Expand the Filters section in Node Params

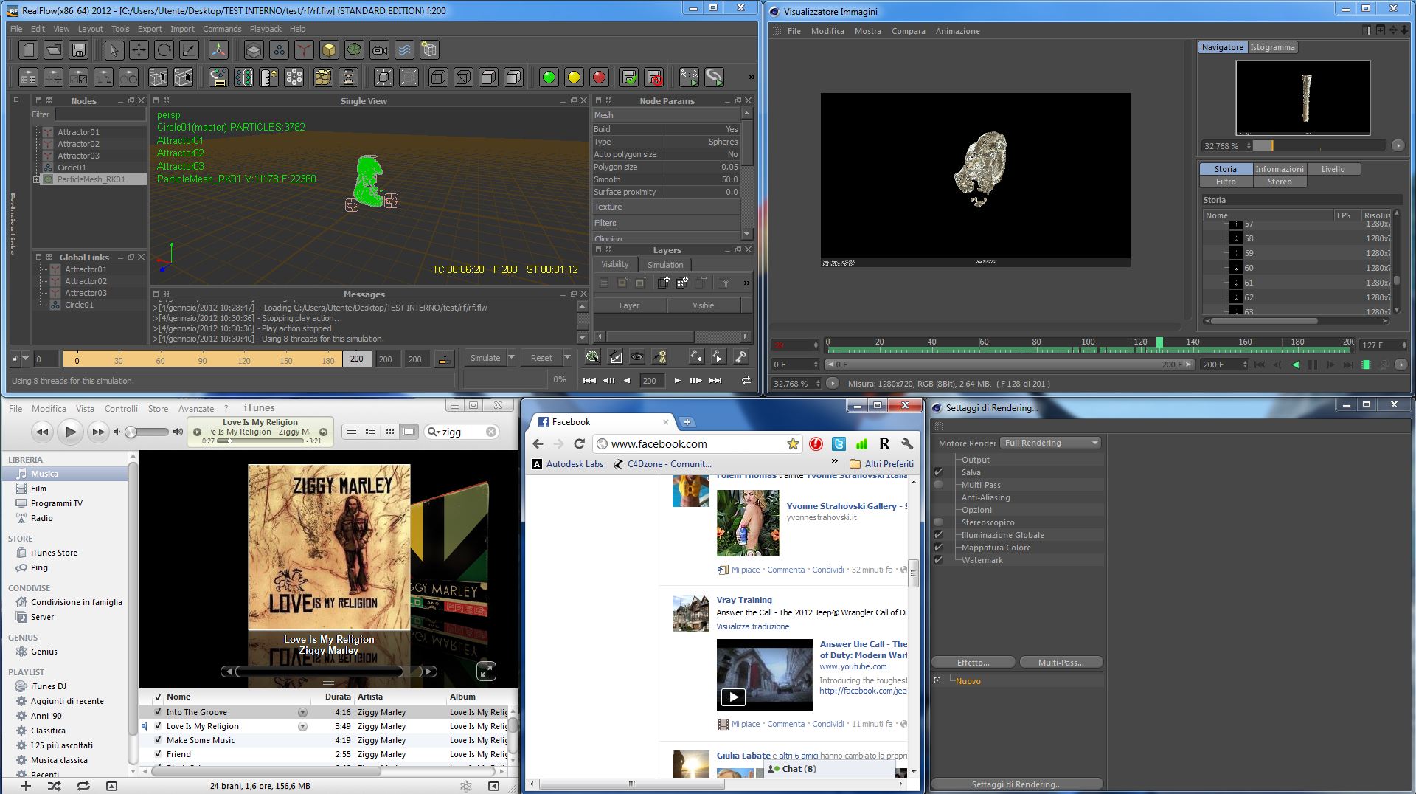point(666,223)
